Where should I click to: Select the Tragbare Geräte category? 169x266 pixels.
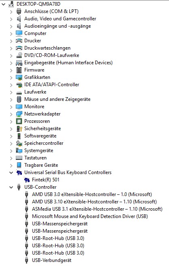41,165
